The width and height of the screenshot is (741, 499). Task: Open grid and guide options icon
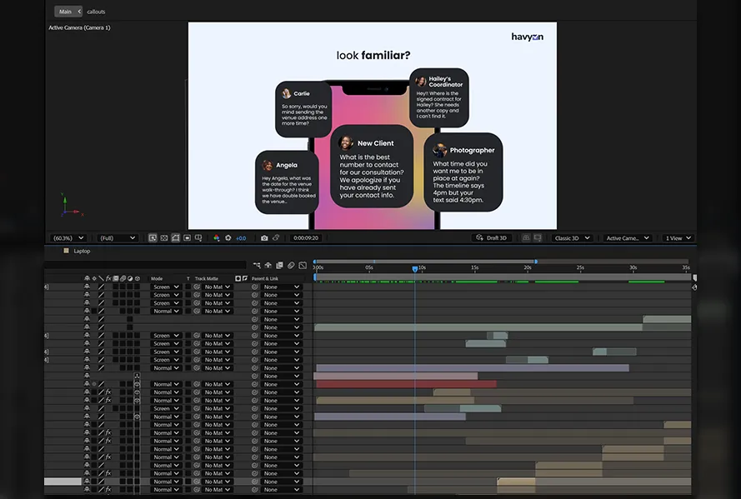click(198, 238)
